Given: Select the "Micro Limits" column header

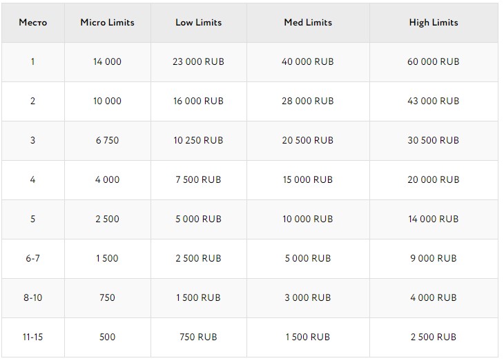Looking at the screenshot, I should (107, 22).
